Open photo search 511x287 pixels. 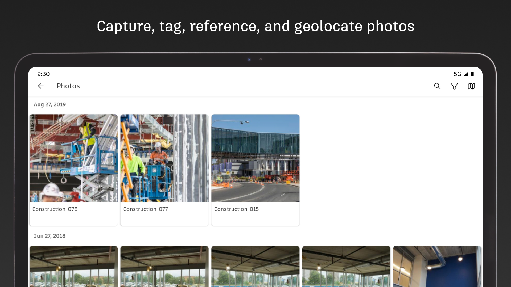pyautogui.click(x=437, y=86)
